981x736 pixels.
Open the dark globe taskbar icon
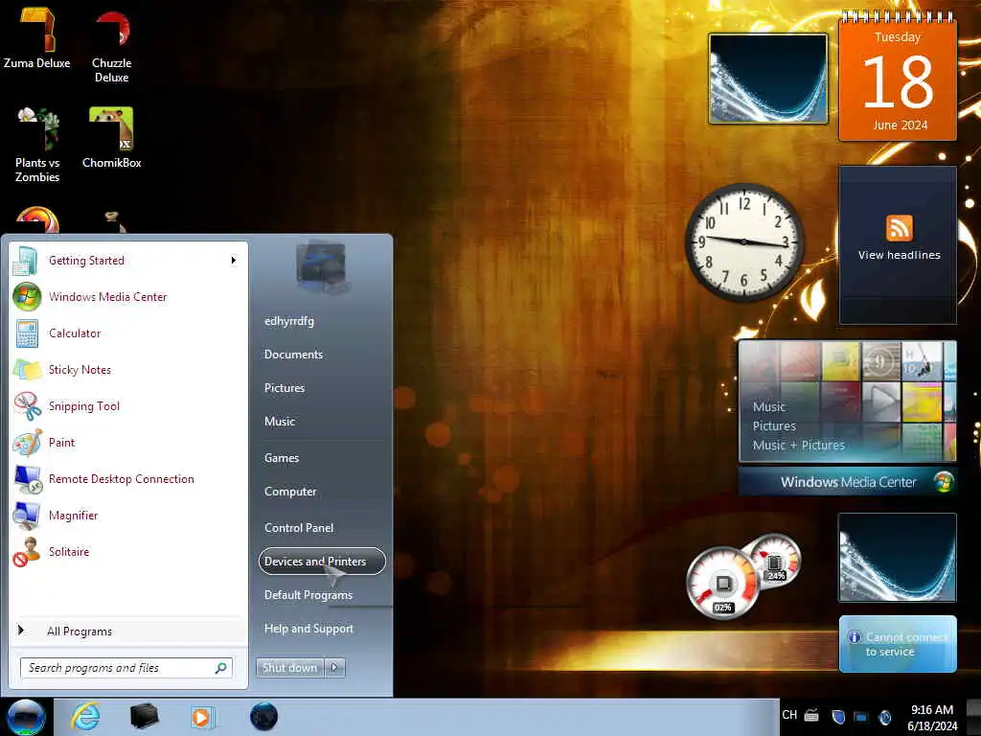click(x=263, y=717)
